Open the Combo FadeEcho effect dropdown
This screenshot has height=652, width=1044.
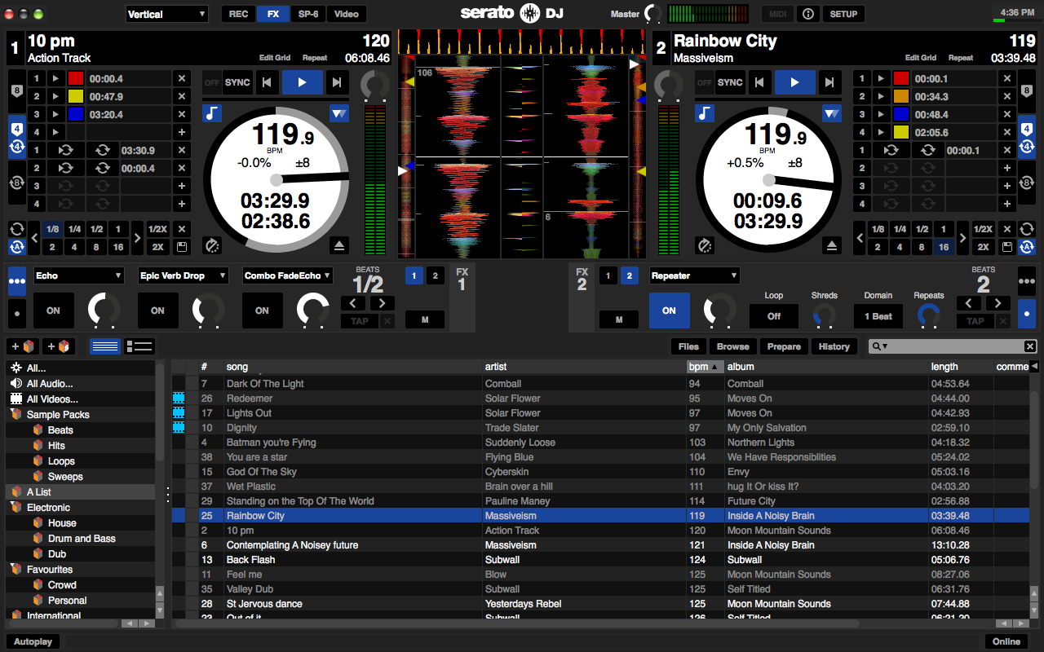287,275
